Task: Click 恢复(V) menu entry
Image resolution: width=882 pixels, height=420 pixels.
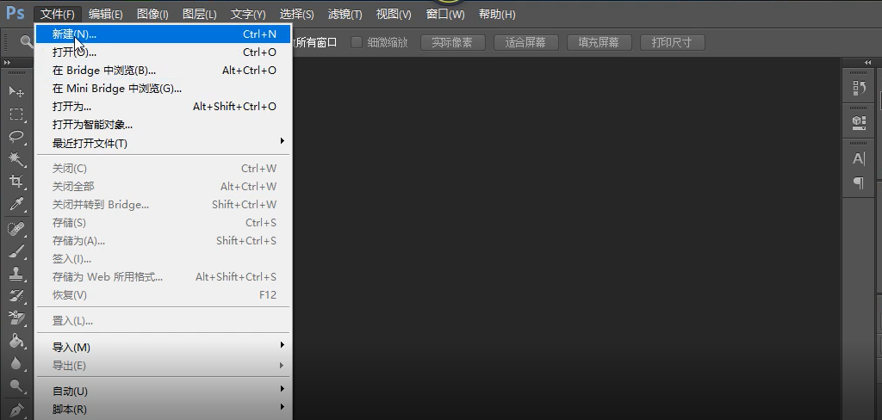Action: 163,294
